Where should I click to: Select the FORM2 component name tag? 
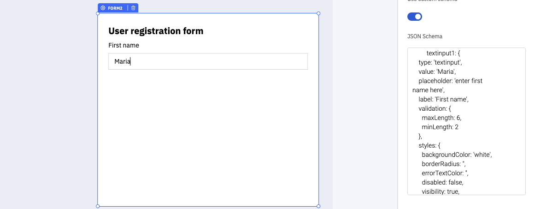[115, 8]
